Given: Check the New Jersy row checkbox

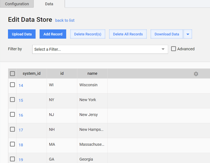Looking at the screenshot, I should tap(12, 115).
